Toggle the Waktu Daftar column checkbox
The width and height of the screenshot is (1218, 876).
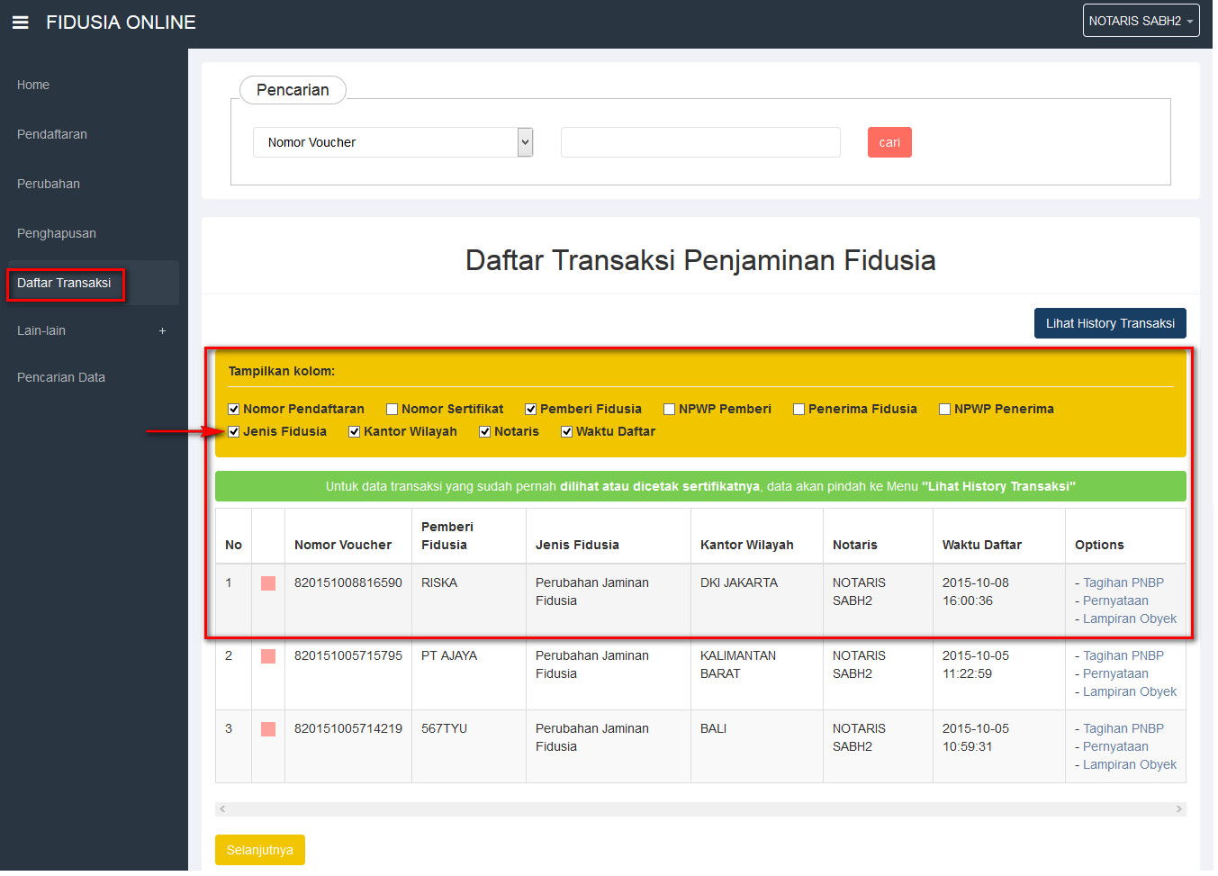pyautogui.click(x=567, y=432)
